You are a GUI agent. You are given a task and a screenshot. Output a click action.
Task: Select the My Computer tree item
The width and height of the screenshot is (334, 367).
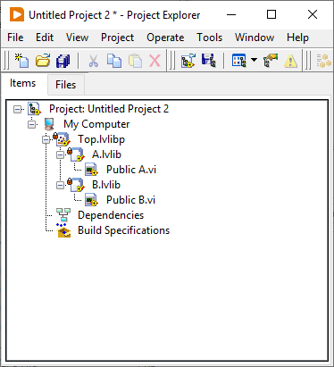coord(96,124)
